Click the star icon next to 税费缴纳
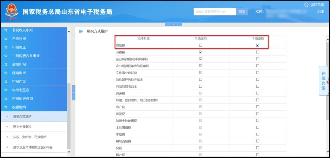Screen dimensions: 330x158 click(6, 107)
